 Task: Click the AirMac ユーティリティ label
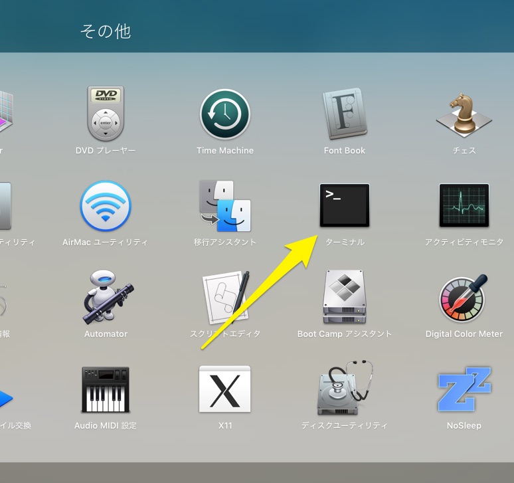click(106, 242)
